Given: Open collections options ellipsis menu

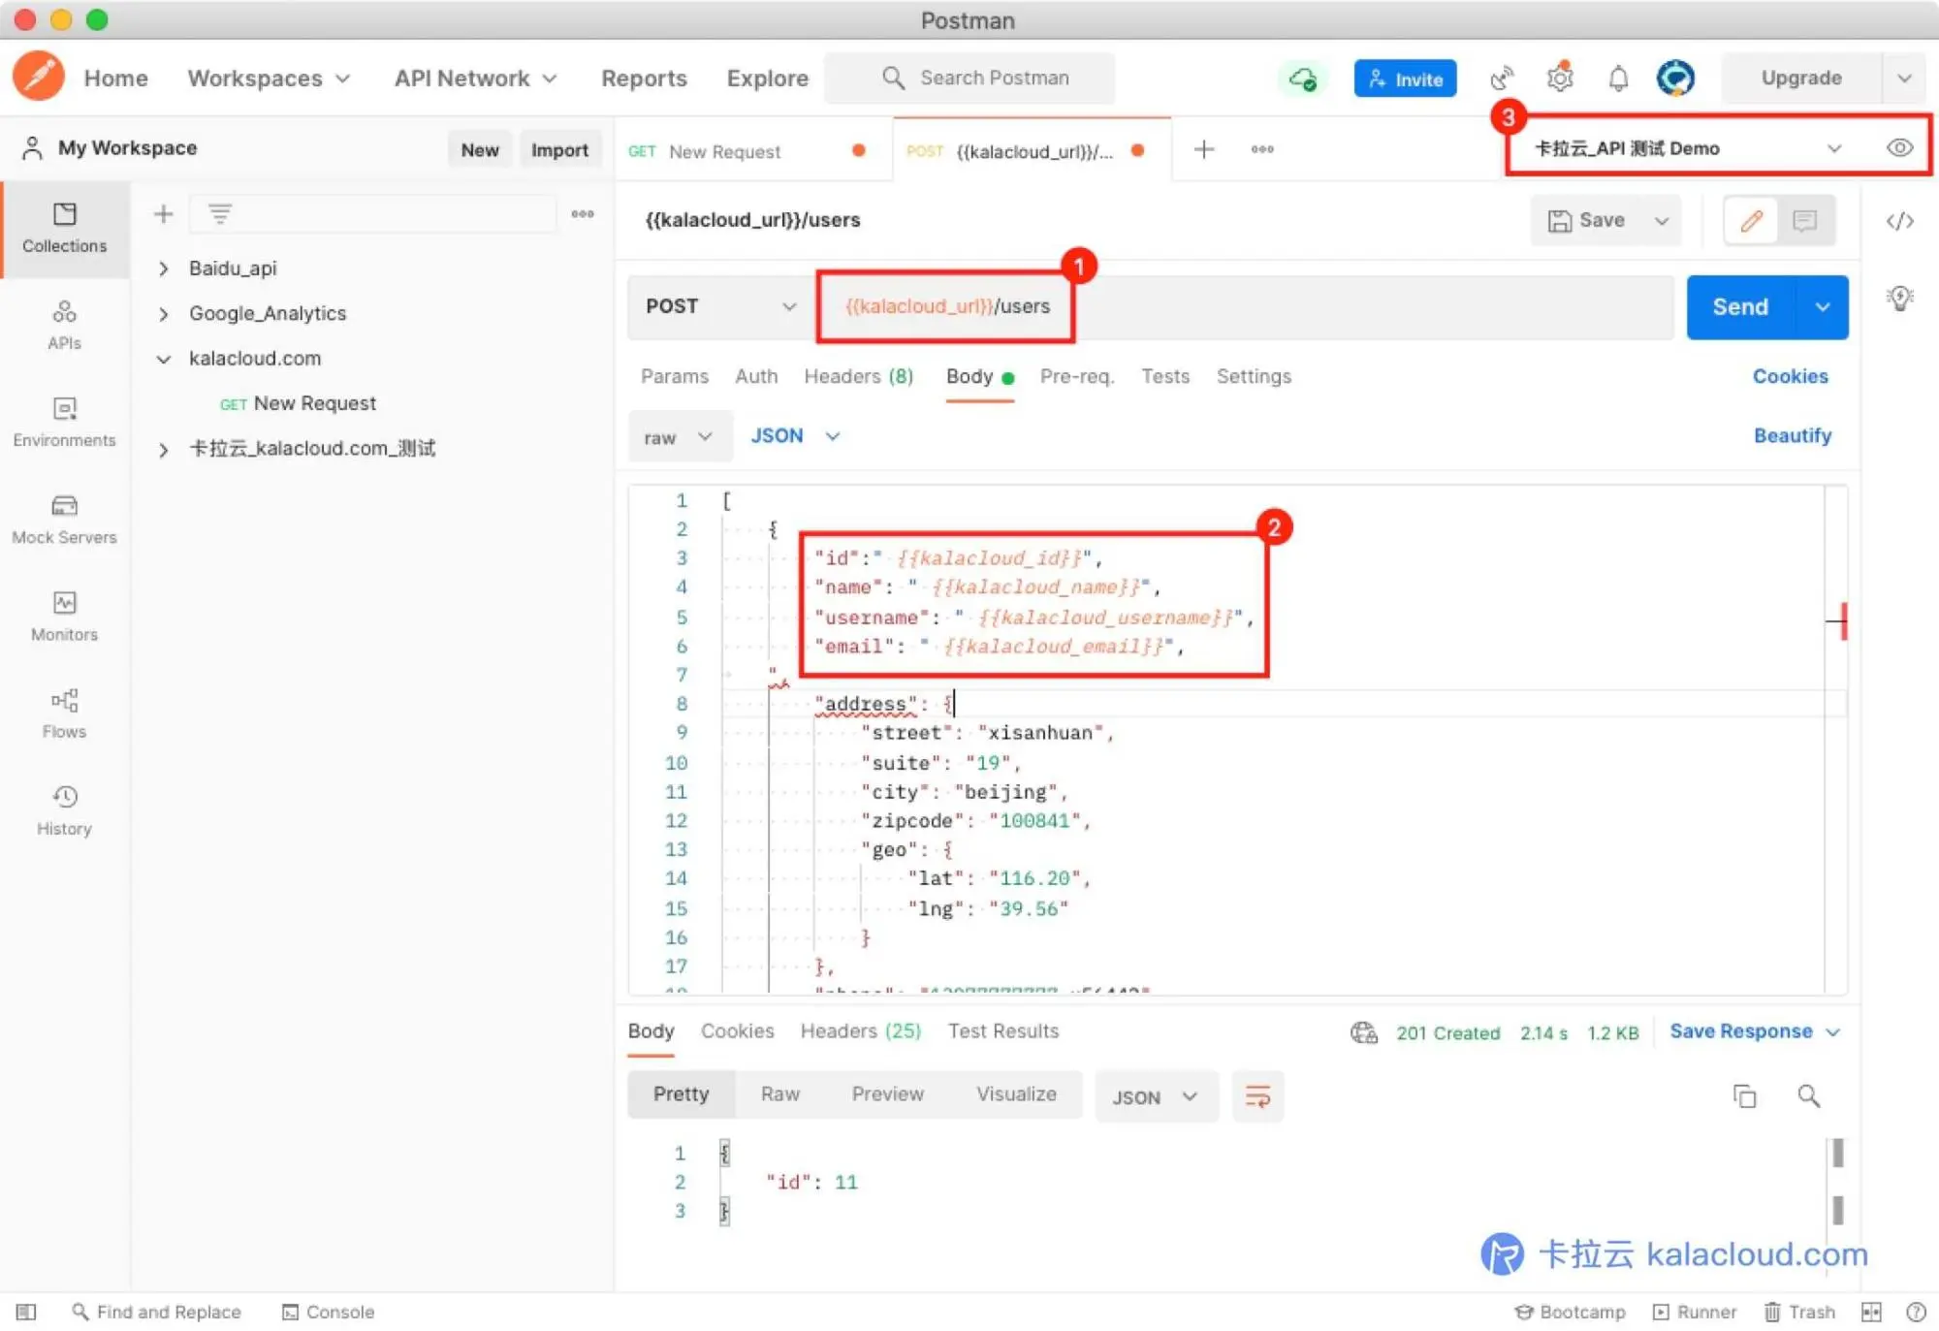Looking at the screenshot, I should coord(582,214).
